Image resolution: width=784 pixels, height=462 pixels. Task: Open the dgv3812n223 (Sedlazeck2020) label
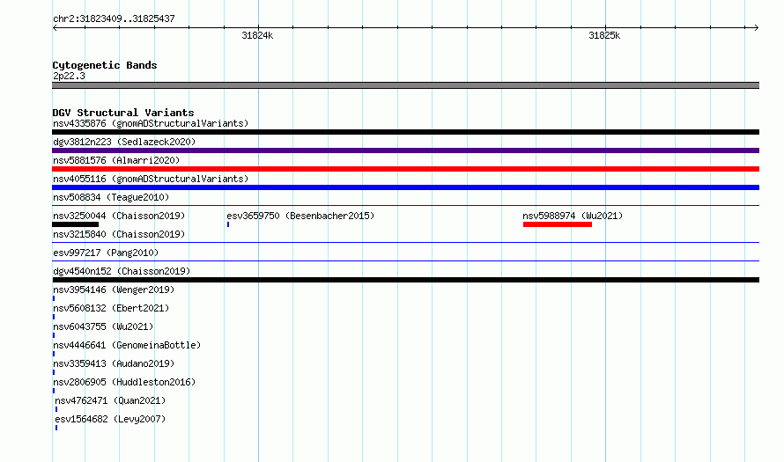[124, 142]
